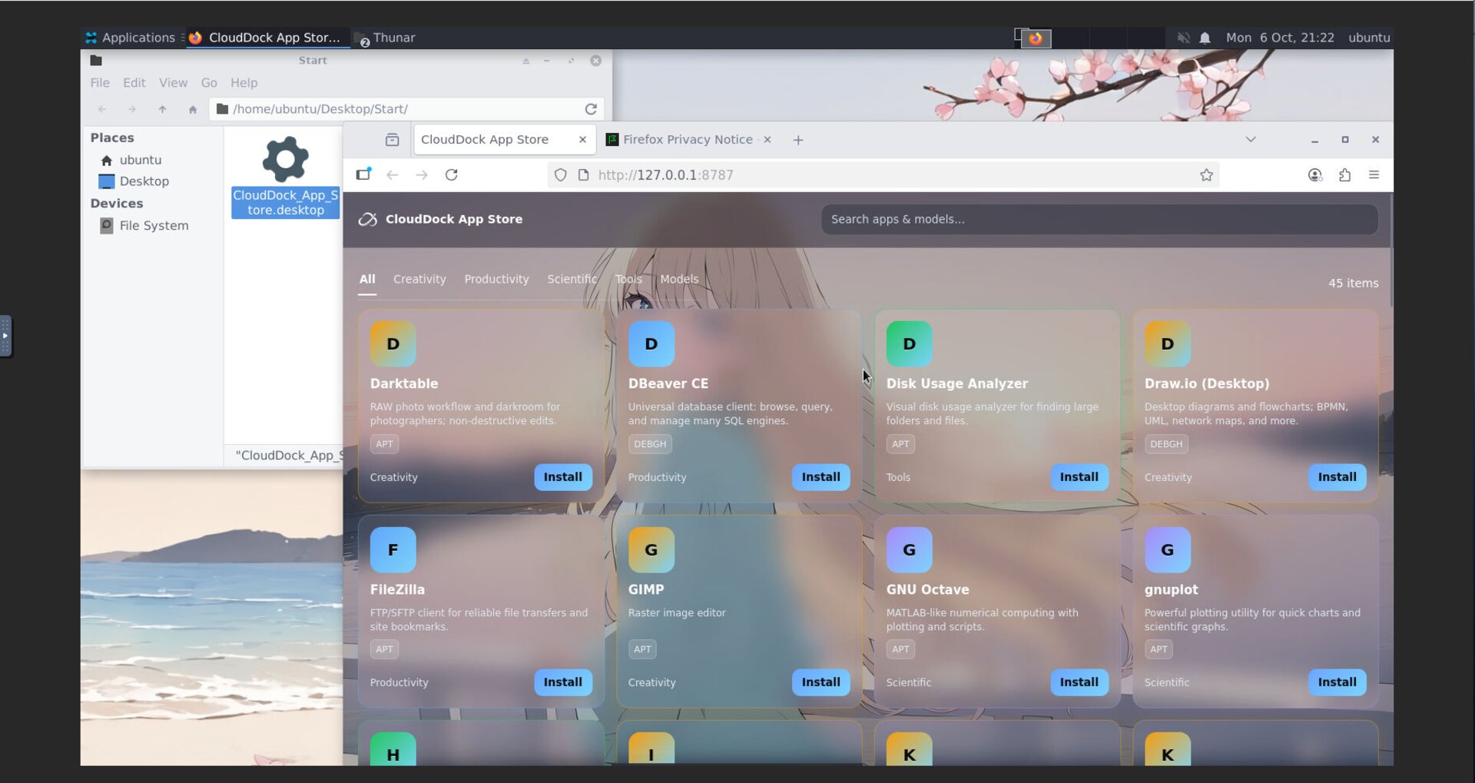
Task: Focus the Search apps & models field
Action: (1099, 220)
